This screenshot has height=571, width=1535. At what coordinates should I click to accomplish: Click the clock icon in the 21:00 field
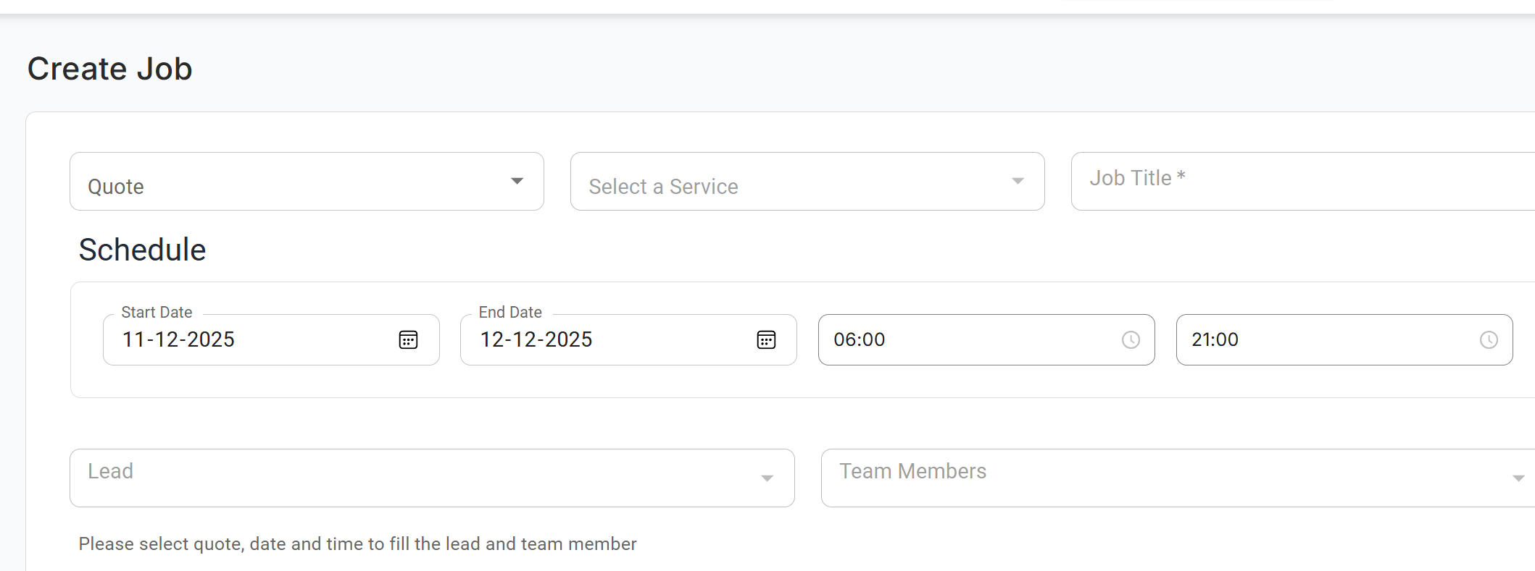[x=1489, y=339]
